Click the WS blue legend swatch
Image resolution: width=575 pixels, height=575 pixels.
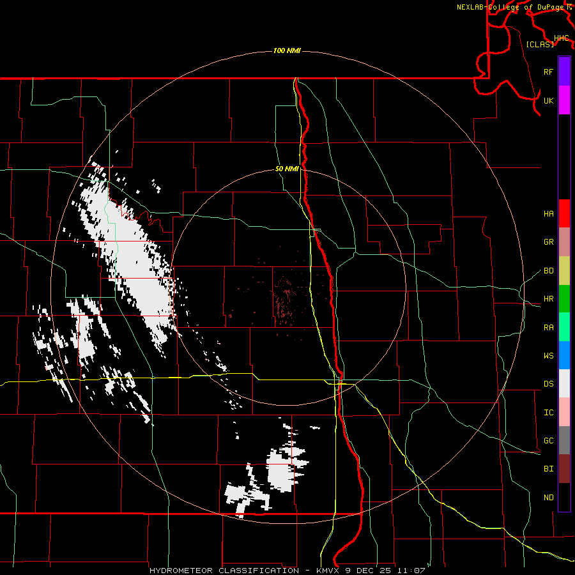[x=564, y=355]
